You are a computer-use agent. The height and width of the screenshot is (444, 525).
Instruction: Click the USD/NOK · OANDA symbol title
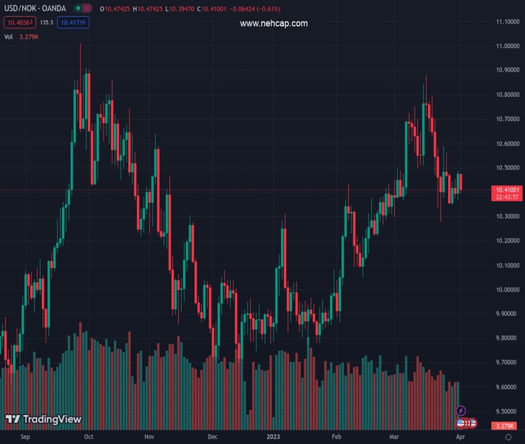point(35,8)
